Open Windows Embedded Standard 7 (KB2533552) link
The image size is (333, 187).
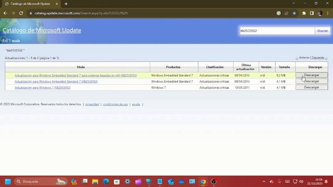tap(56, 82)
